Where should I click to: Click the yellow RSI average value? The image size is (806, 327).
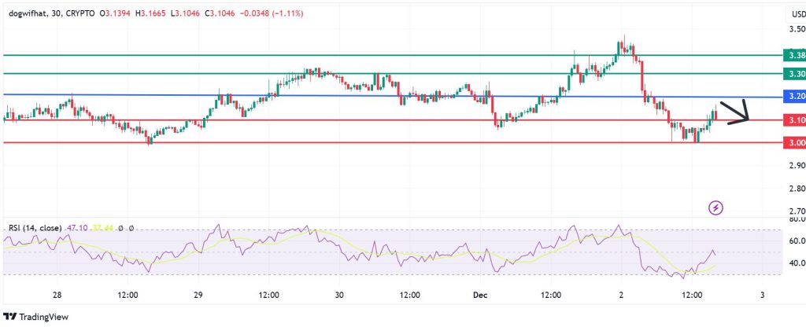102,228
